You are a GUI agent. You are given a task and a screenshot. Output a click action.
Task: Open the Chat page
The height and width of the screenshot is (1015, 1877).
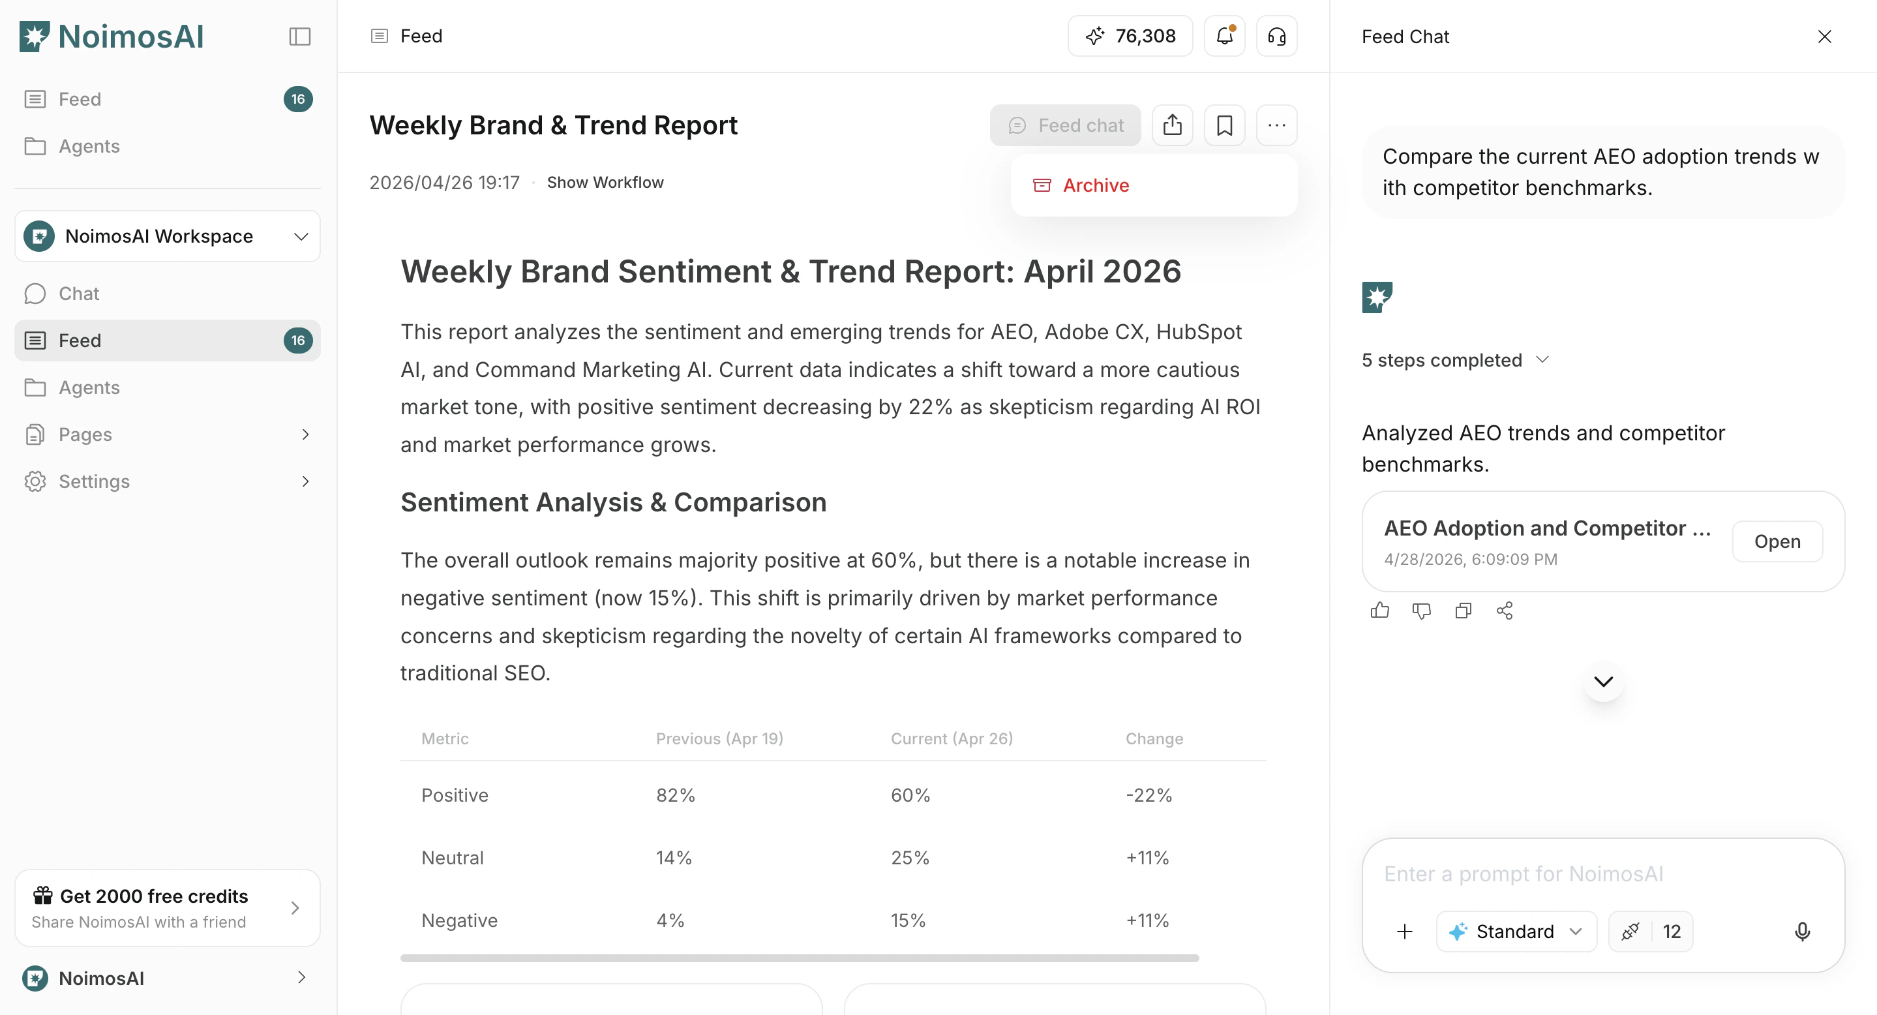click(x=168, y=294)
